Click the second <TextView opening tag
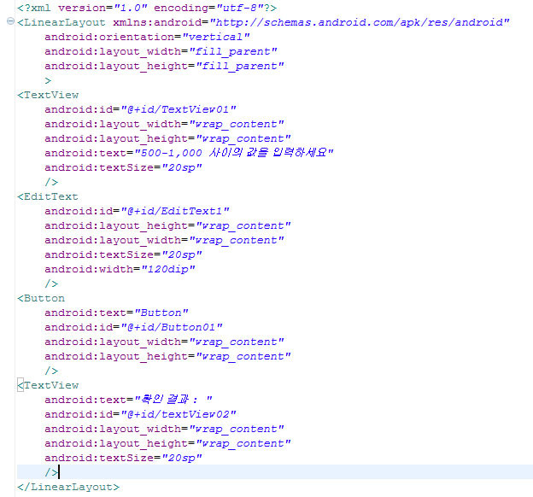The image size is (533, 497). [x=48, y=385]
